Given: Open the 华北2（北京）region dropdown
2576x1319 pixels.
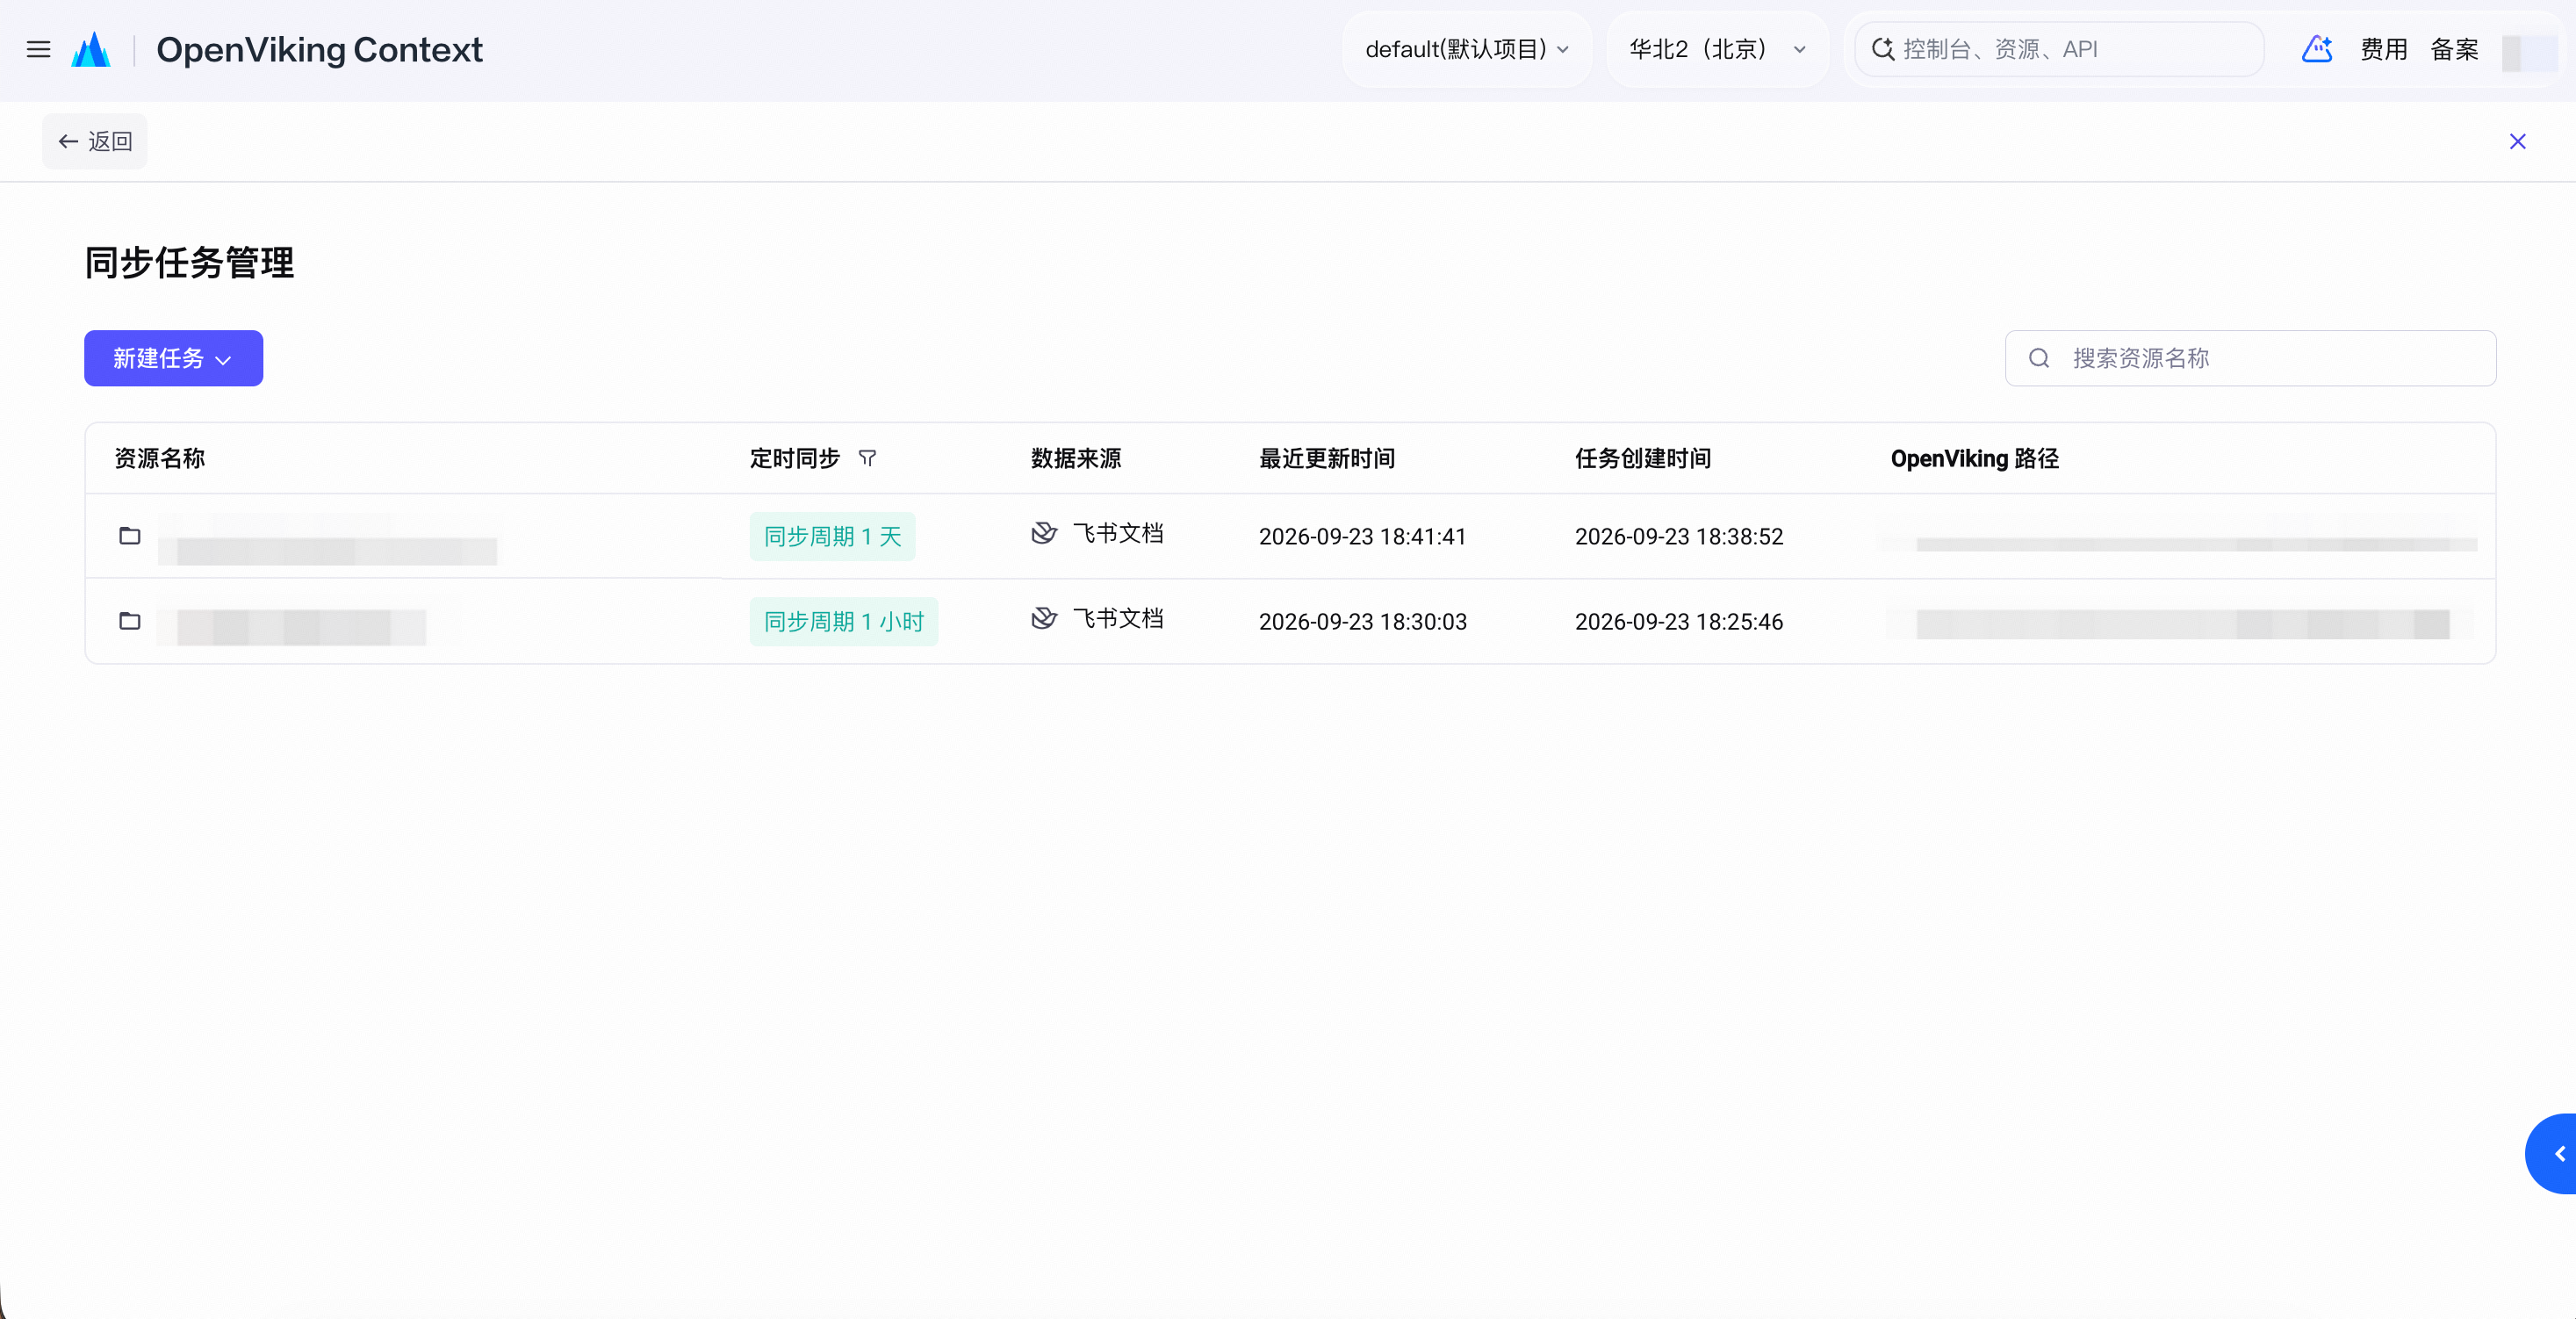Looking at the screenshot, I should coord(1717,49).
